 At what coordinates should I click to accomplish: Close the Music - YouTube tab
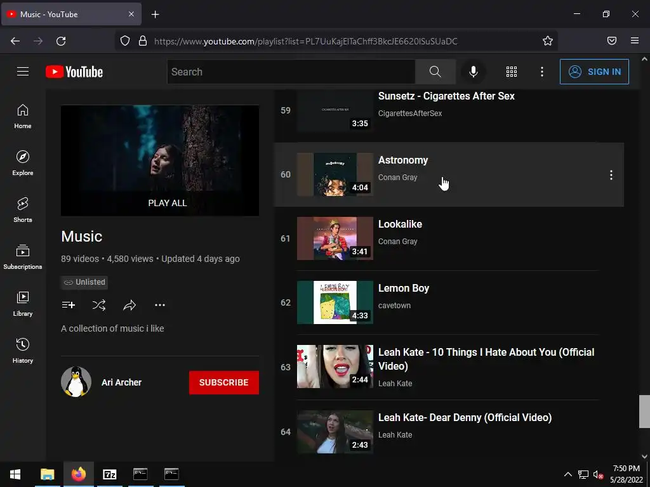131,14
